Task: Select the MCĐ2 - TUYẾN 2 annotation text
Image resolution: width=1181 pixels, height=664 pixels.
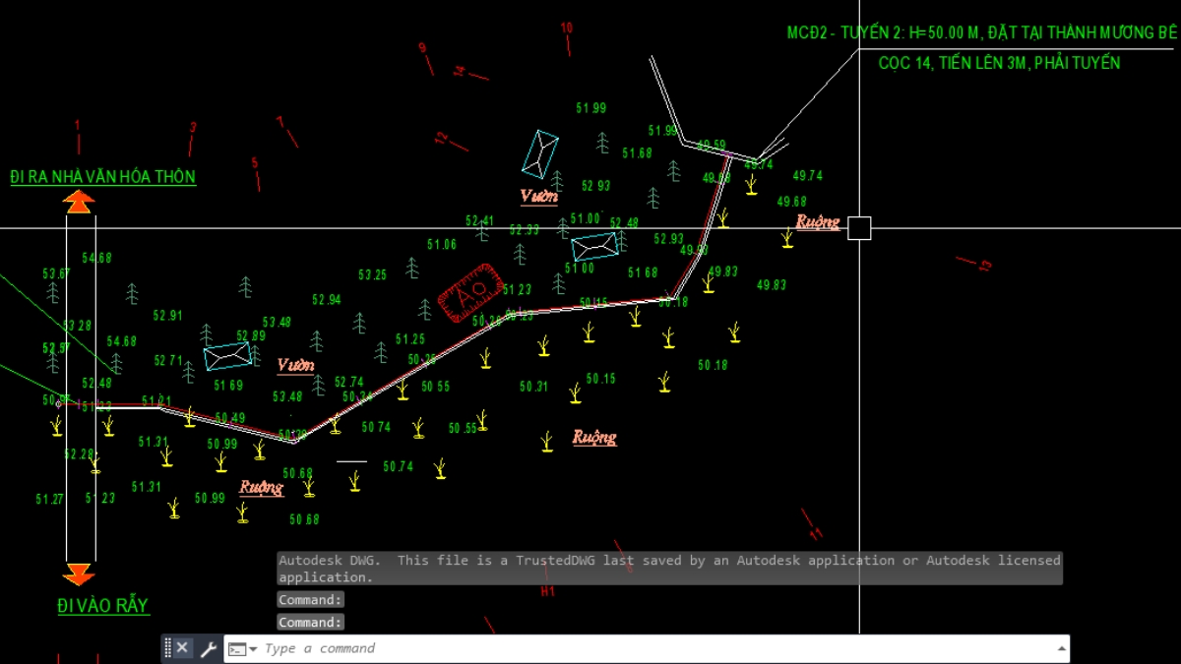Action: click(981, 33)
